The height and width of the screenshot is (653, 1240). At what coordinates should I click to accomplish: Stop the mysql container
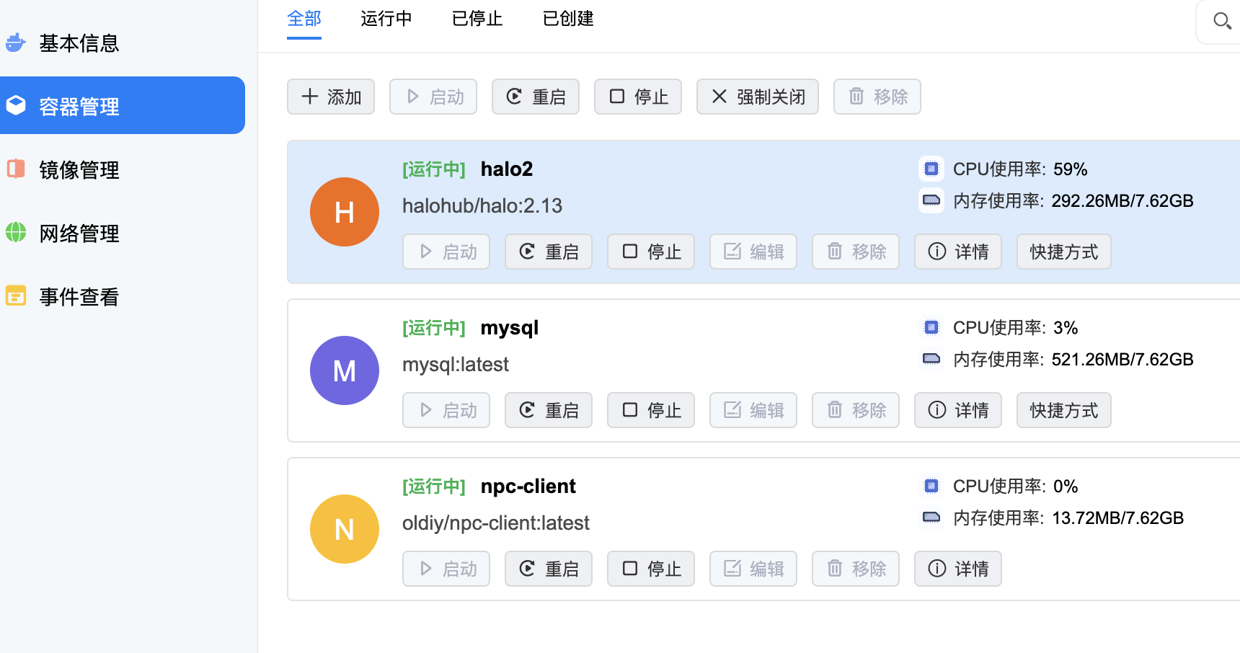pyautogui.click(x=651, y=410)
